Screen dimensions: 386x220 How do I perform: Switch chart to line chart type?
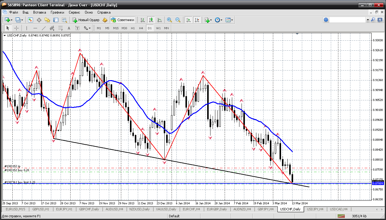pos(160,20)
